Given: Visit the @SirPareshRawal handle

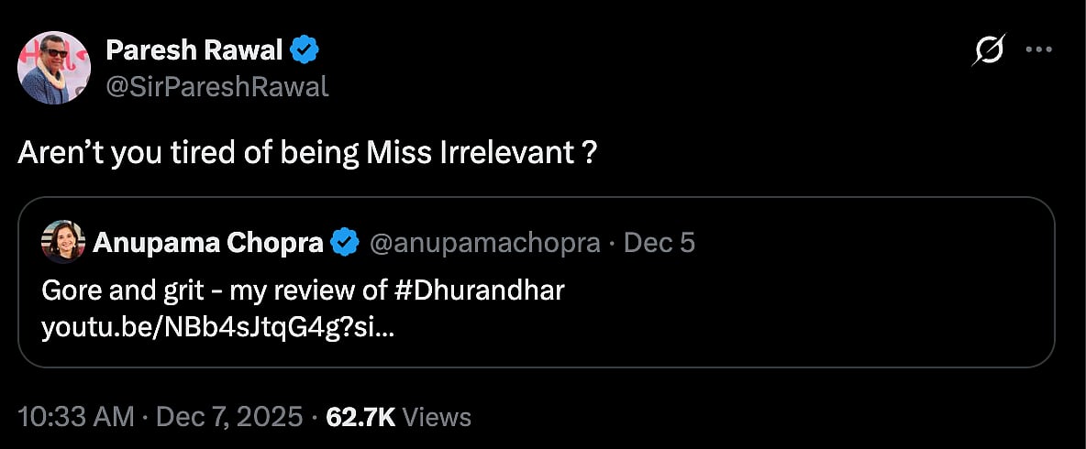Looking at the screenshot, I should [217, 87].
